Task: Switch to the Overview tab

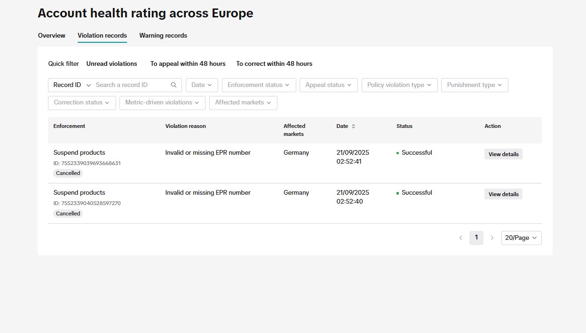Action: click(51, 35)
